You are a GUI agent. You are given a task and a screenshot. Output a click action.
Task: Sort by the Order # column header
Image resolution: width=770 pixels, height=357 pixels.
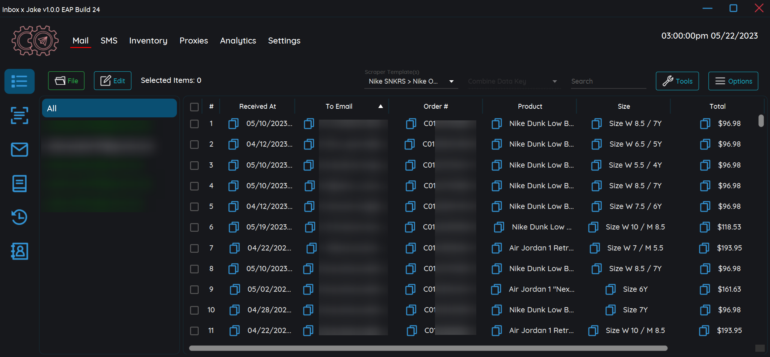click(x=436, y=106)
